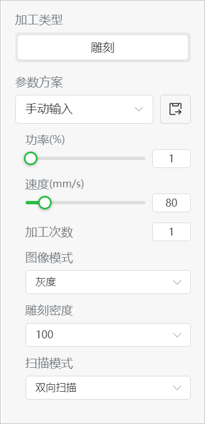This screenshot has height=424, width=205.
Task: Click the middle of the 功率 slider track
Action: pos(85,158)
